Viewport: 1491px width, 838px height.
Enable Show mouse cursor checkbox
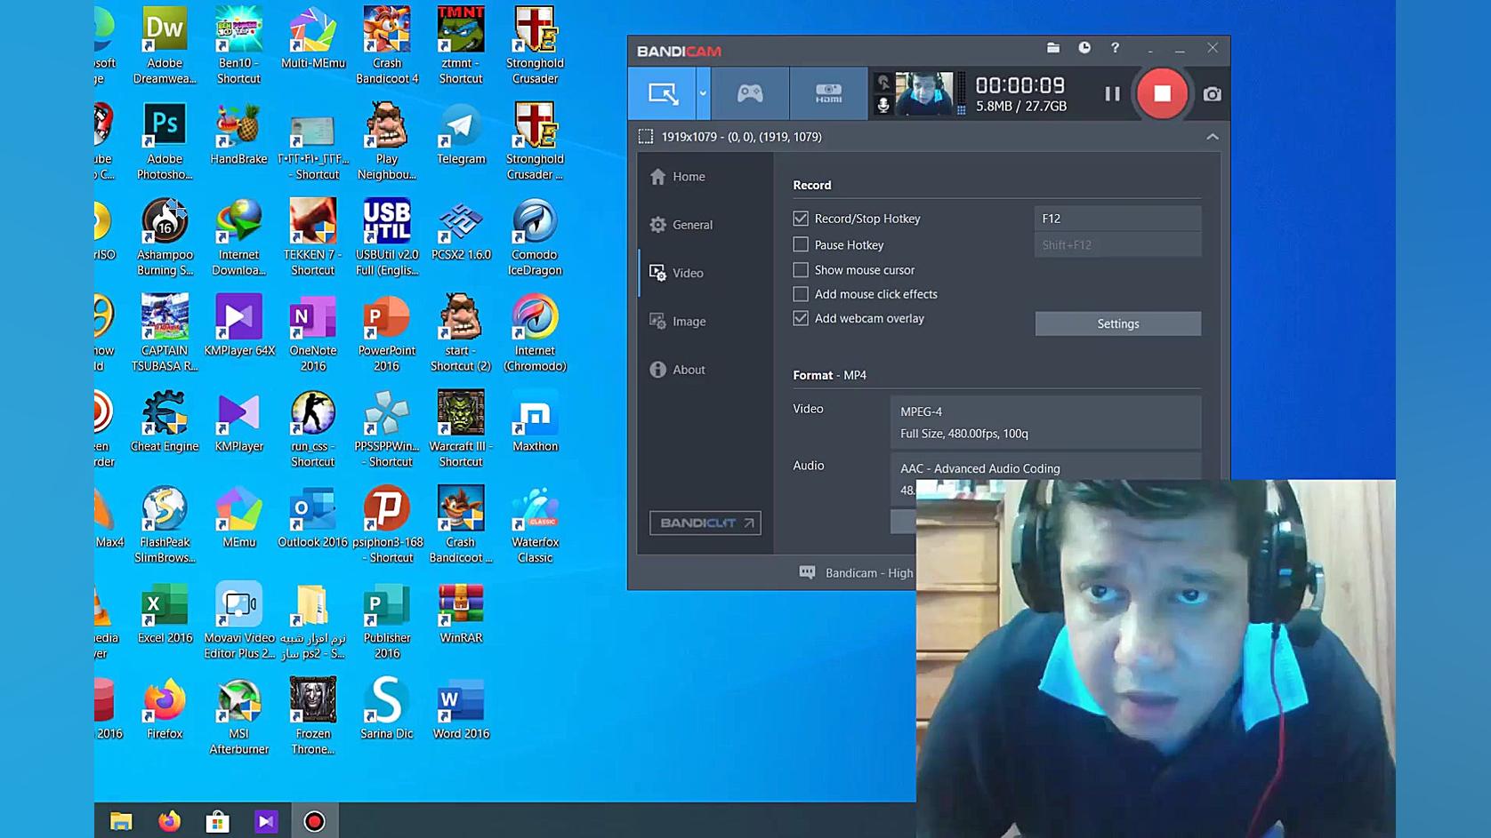coord(801,269)
